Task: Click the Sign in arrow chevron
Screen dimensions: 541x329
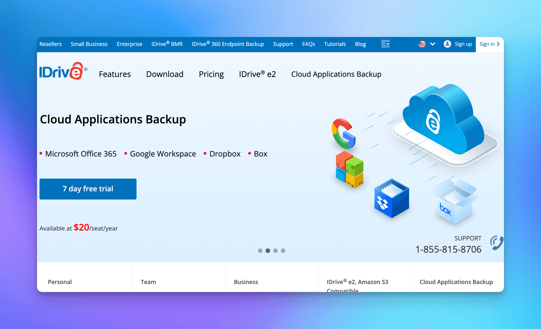Action: 498,44
